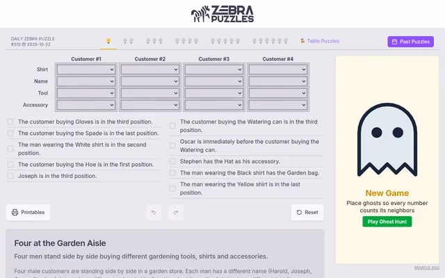Reset the puzzle
Image resolution: width=445 pixels, height=278 pixels.
(x=307, y=212)
